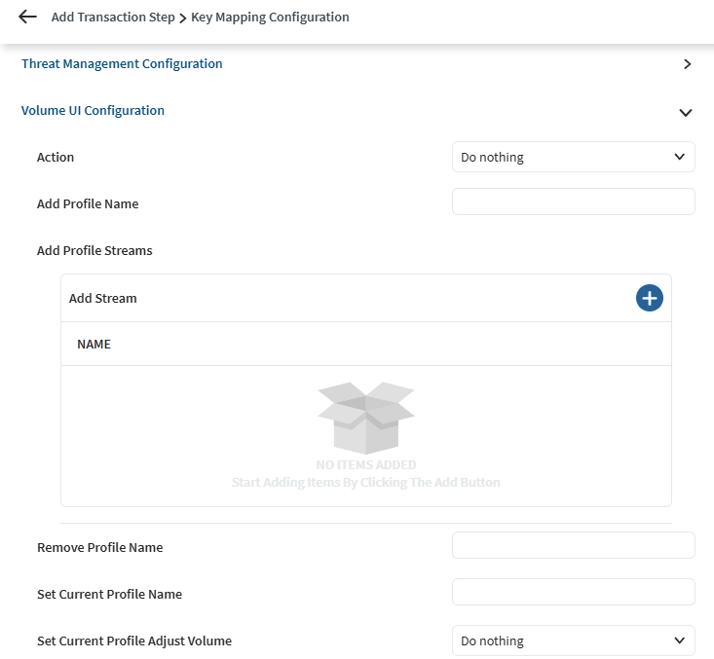The width and height of the screenshot is (714, 659).
Task: Click the empty box placeholder icon
Action: [366, 416]
